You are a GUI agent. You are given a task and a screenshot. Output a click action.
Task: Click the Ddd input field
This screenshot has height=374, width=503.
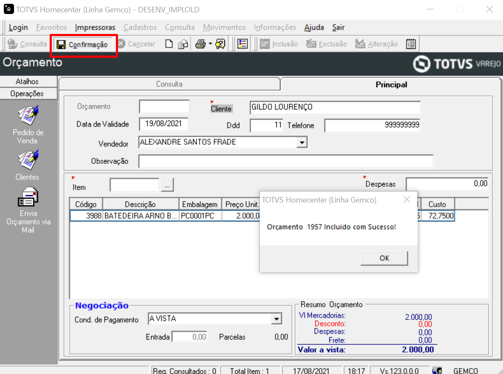click(x=267, y=125)
